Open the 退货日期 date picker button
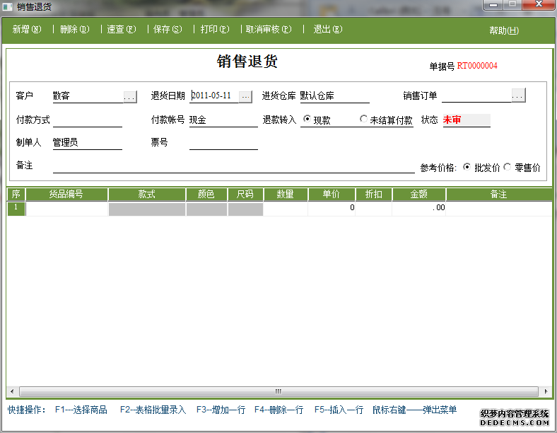 245,97
